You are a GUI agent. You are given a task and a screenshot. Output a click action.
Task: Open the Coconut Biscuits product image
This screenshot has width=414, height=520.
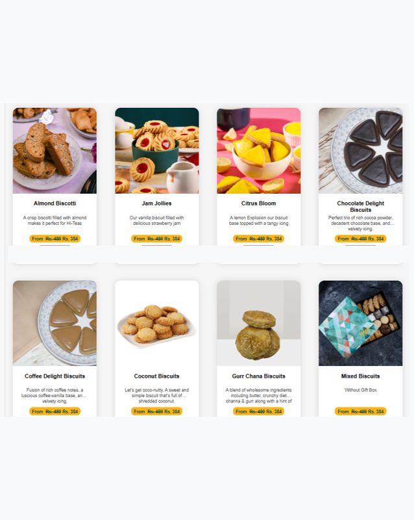click(157, 323)
